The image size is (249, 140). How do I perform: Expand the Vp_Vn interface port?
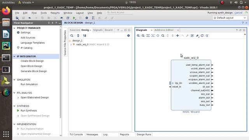pos(173,83)
